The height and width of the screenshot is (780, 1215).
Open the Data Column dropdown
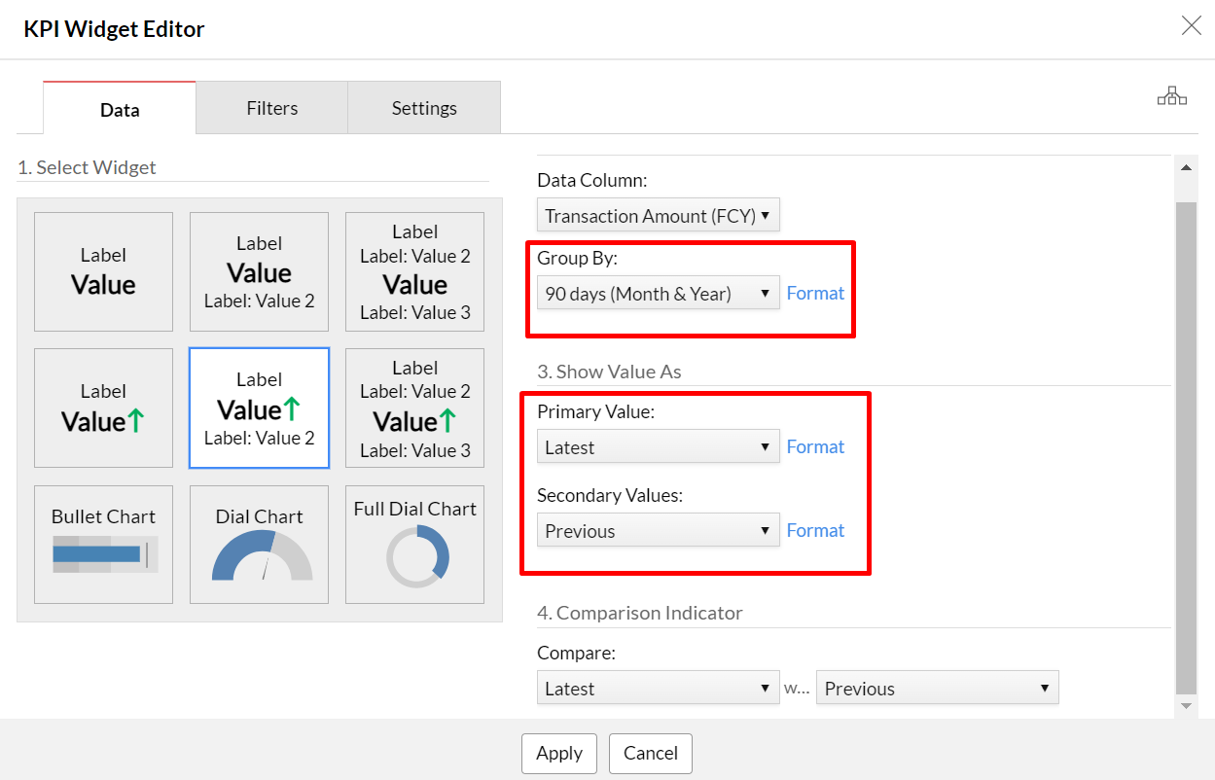658,216
